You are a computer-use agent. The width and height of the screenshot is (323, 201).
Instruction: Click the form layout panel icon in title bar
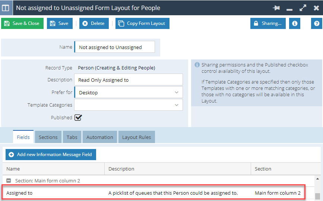click(6, 8)
